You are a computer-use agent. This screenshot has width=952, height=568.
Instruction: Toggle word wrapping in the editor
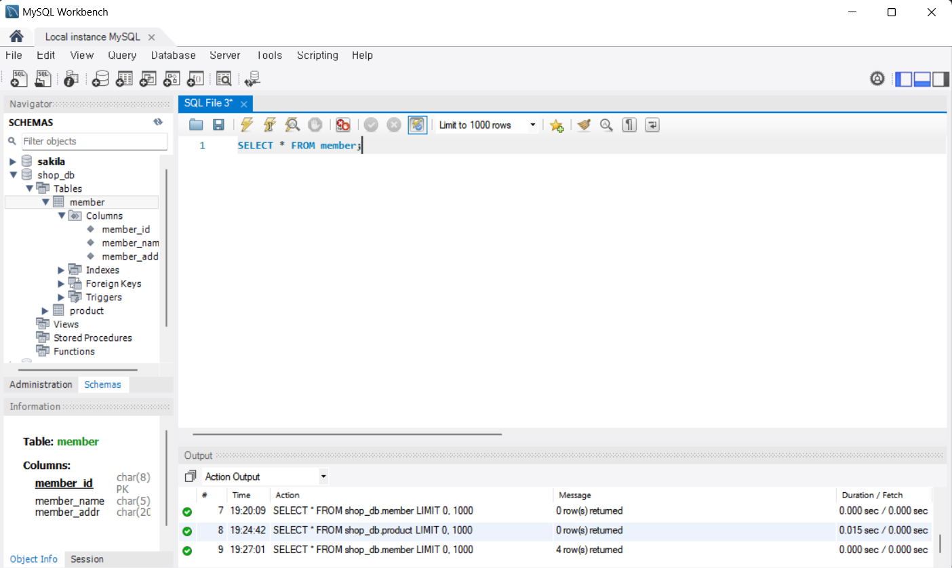[x=652, y=125]
